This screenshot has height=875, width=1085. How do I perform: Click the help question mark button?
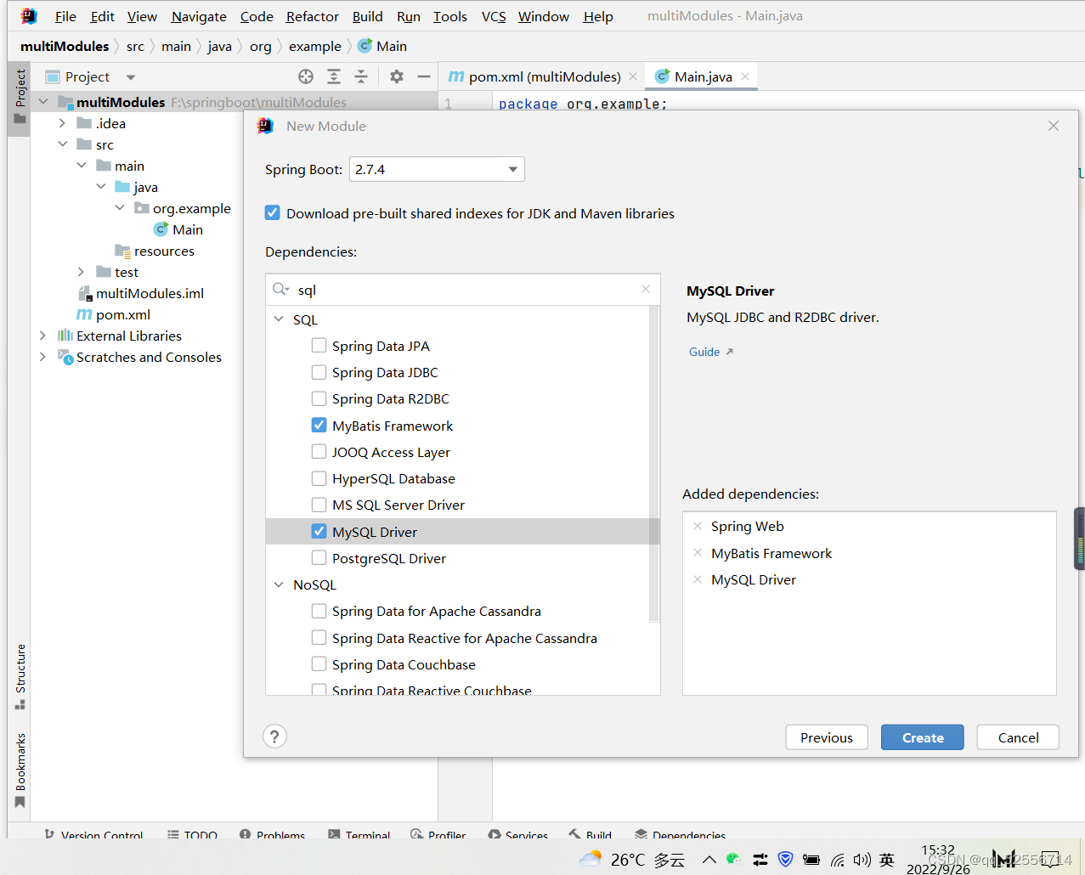tap(274, 737)
